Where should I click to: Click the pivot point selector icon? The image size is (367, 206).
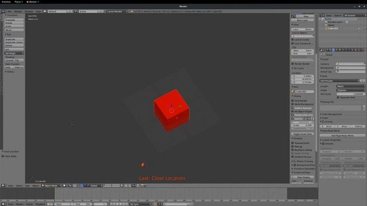click(x=71, y=185)
